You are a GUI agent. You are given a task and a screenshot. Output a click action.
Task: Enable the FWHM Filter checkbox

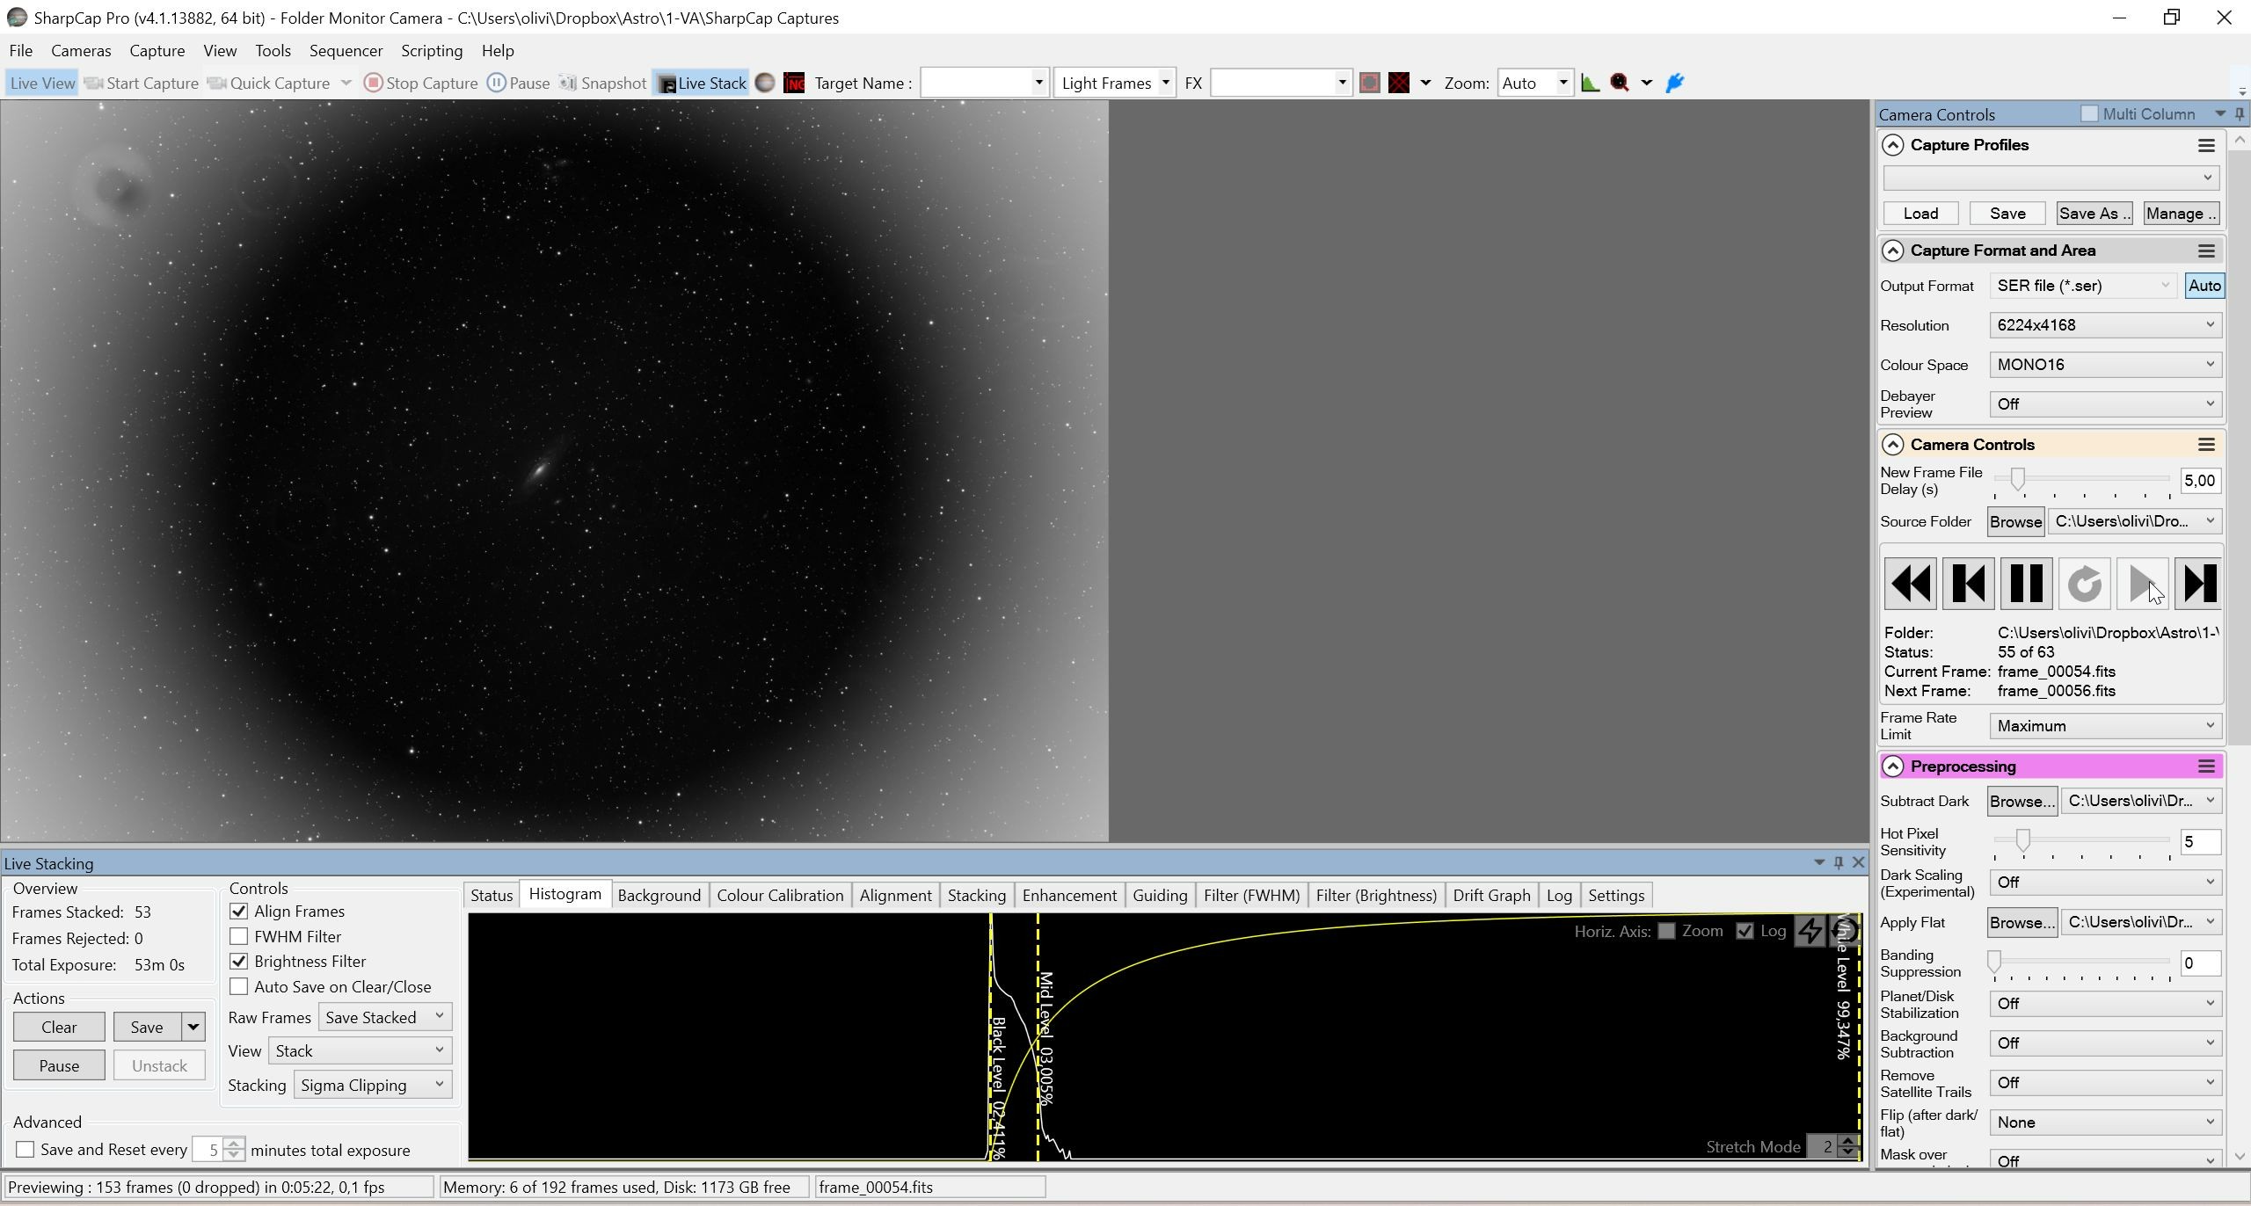point(238,937)
